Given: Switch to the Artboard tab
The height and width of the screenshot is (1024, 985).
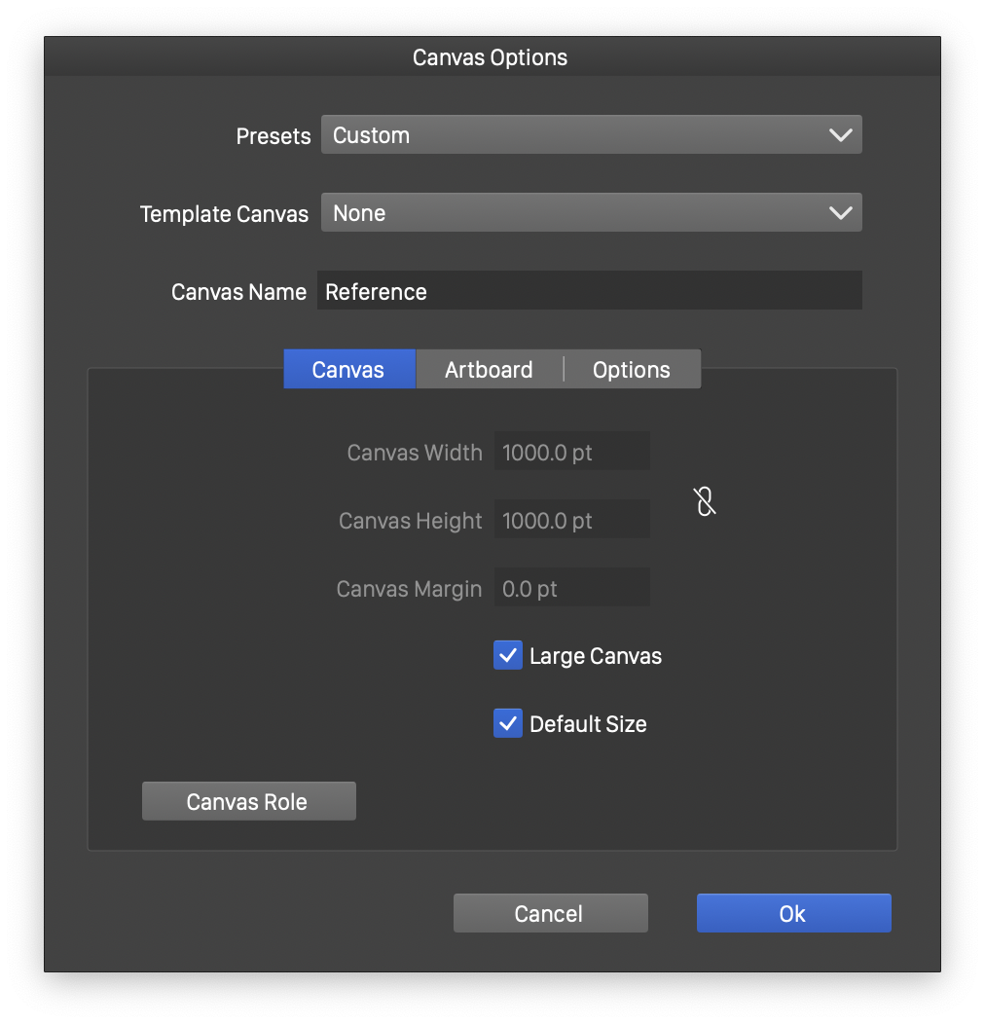Looking at the screenshot, I should point(489,370).
